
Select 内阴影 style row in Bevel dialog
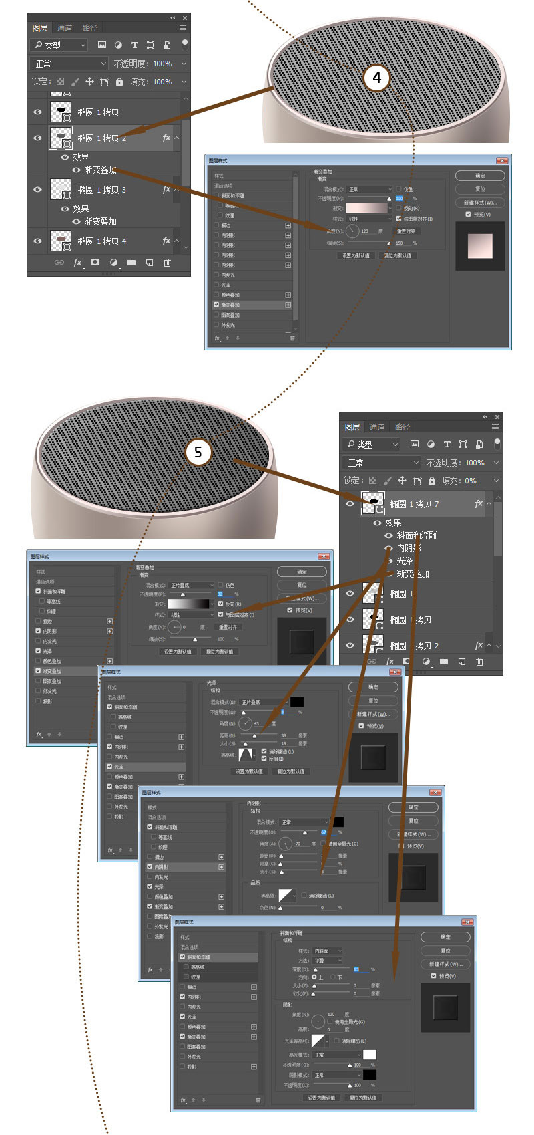(218, 997)
